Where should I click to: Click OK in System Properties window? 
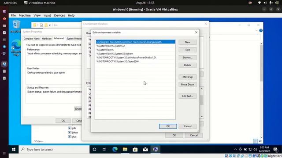point(63,121)
